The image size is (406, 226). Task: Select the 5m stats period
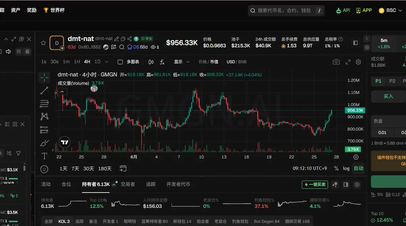[x=384, y=43]
